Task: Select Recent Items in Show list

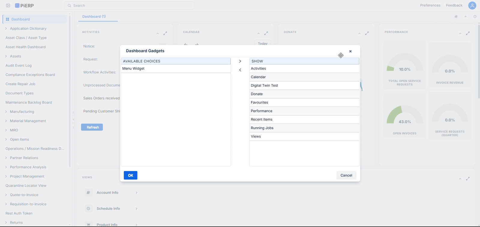Action: (304, 119)
